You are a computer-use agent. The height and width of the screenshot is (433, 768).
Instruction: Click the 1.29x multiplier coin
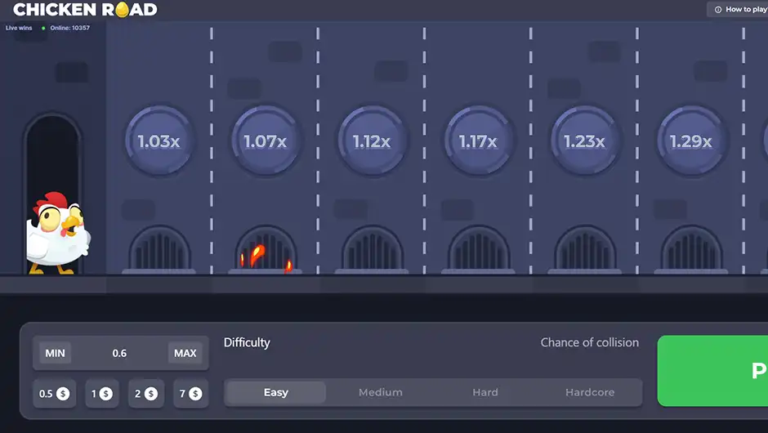point(690,141)
